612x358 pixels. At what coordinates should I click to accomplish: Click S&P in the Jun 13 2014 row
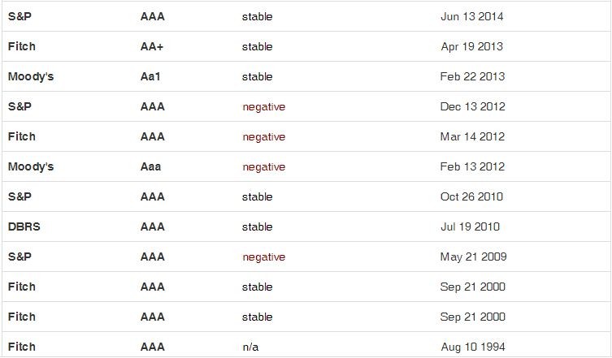click(x=20, y=16)
